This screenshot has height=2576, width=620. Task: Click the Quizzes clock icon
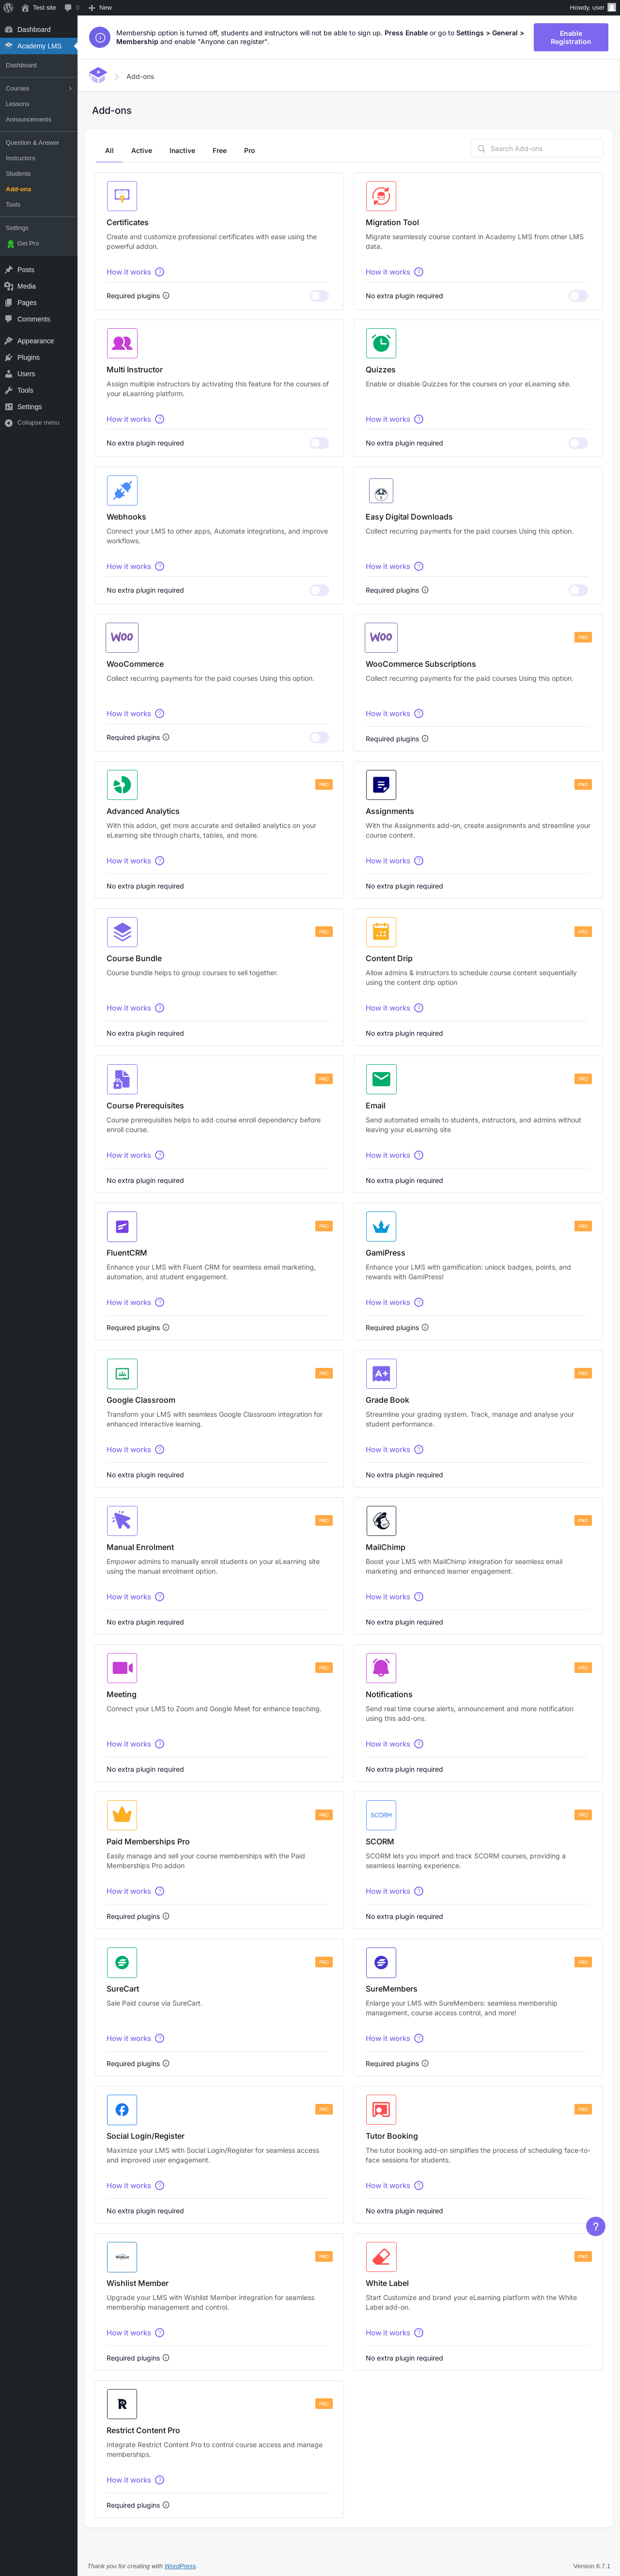tap(381, 343)
